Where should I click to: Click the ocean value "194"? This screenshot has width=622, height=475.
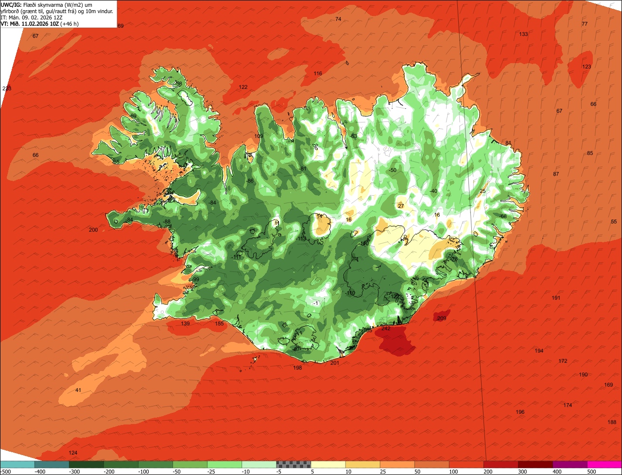click(x=539, y=351)
